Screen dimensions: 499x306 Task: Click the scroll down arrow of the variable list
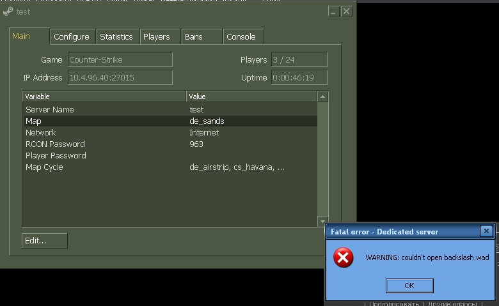tap(322, 222)
